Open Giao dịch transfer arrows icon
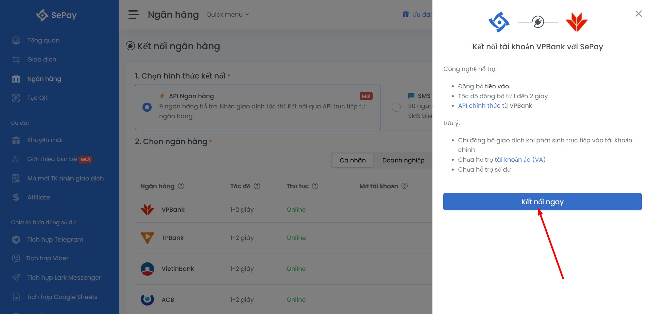This screenshot has width=650, height=314. pyautogui.click(x=16, y=59)
